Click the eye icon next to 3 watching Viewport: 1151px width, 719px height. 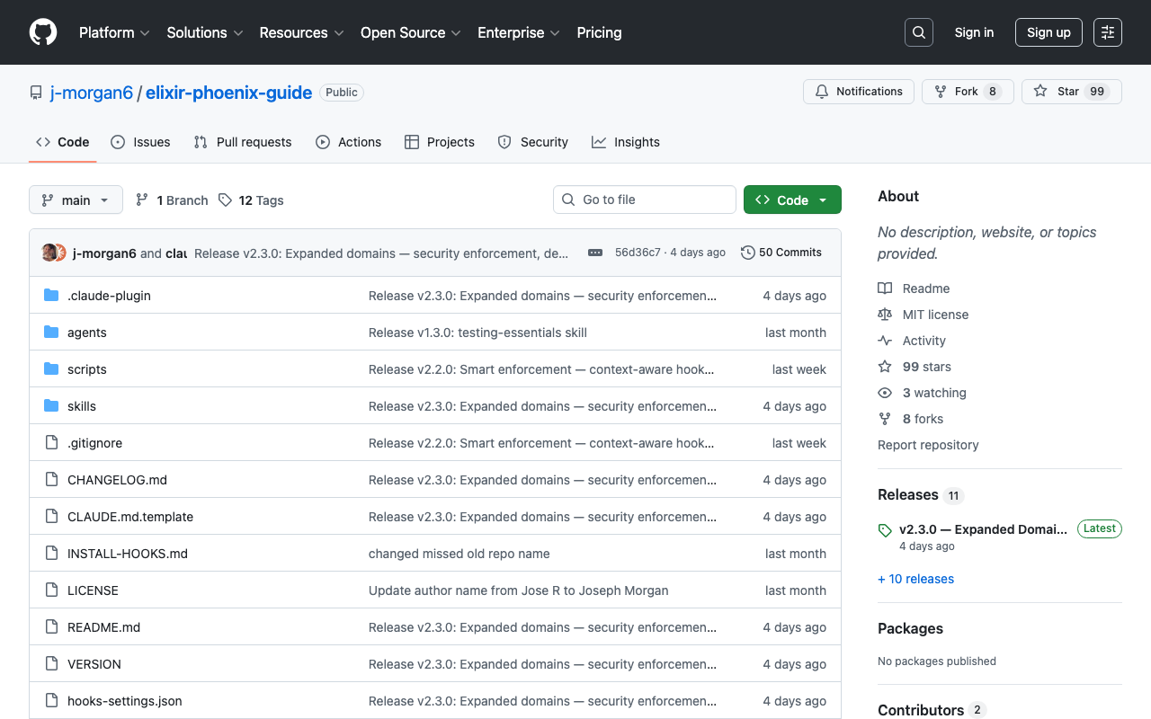click(x=885, y=392)
